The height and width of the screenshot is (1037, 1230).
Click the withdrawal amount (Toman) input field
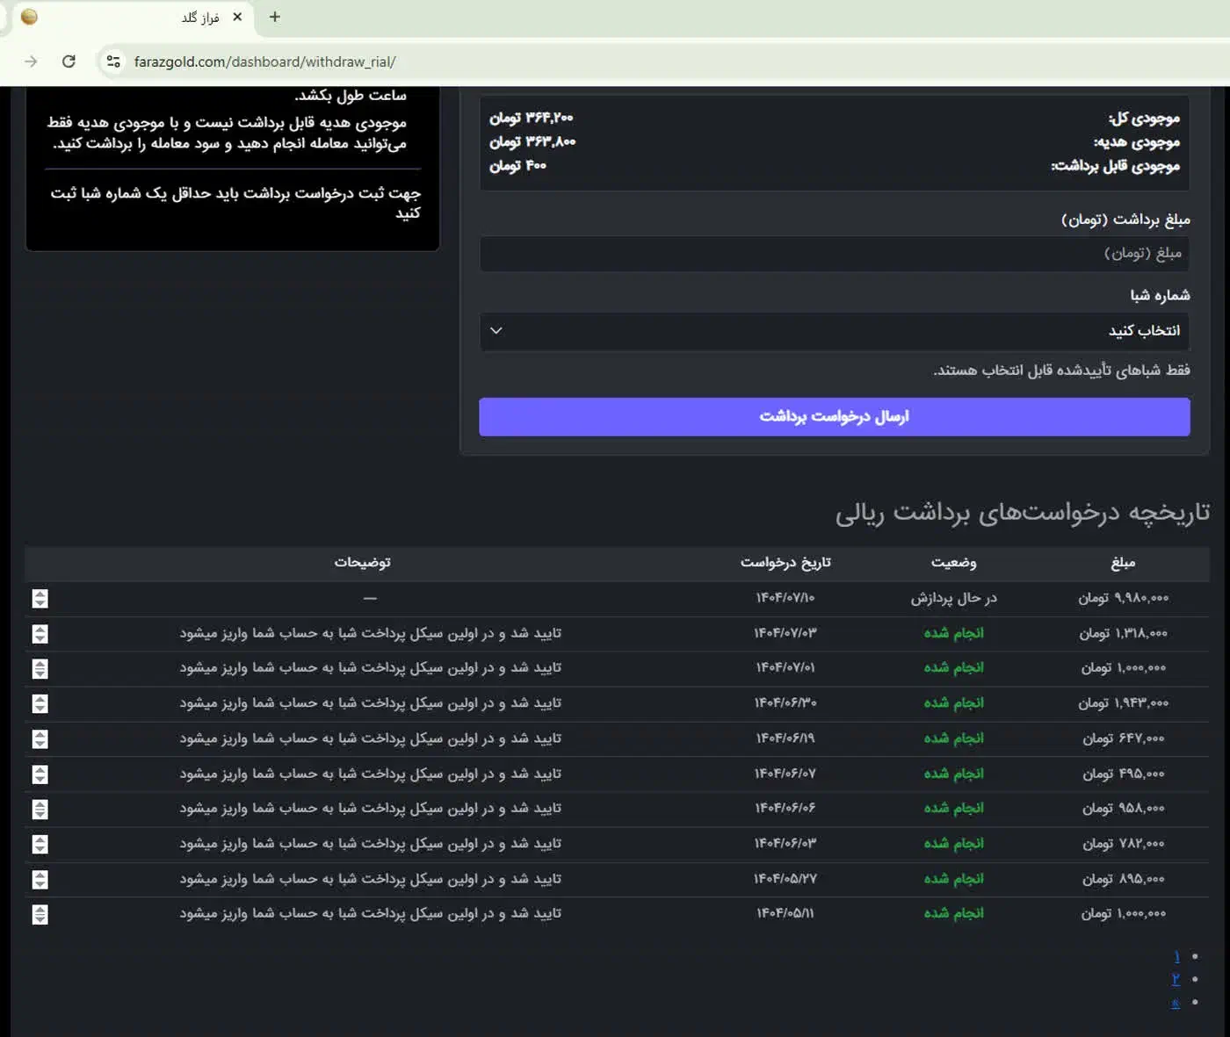tap(834, 254)
